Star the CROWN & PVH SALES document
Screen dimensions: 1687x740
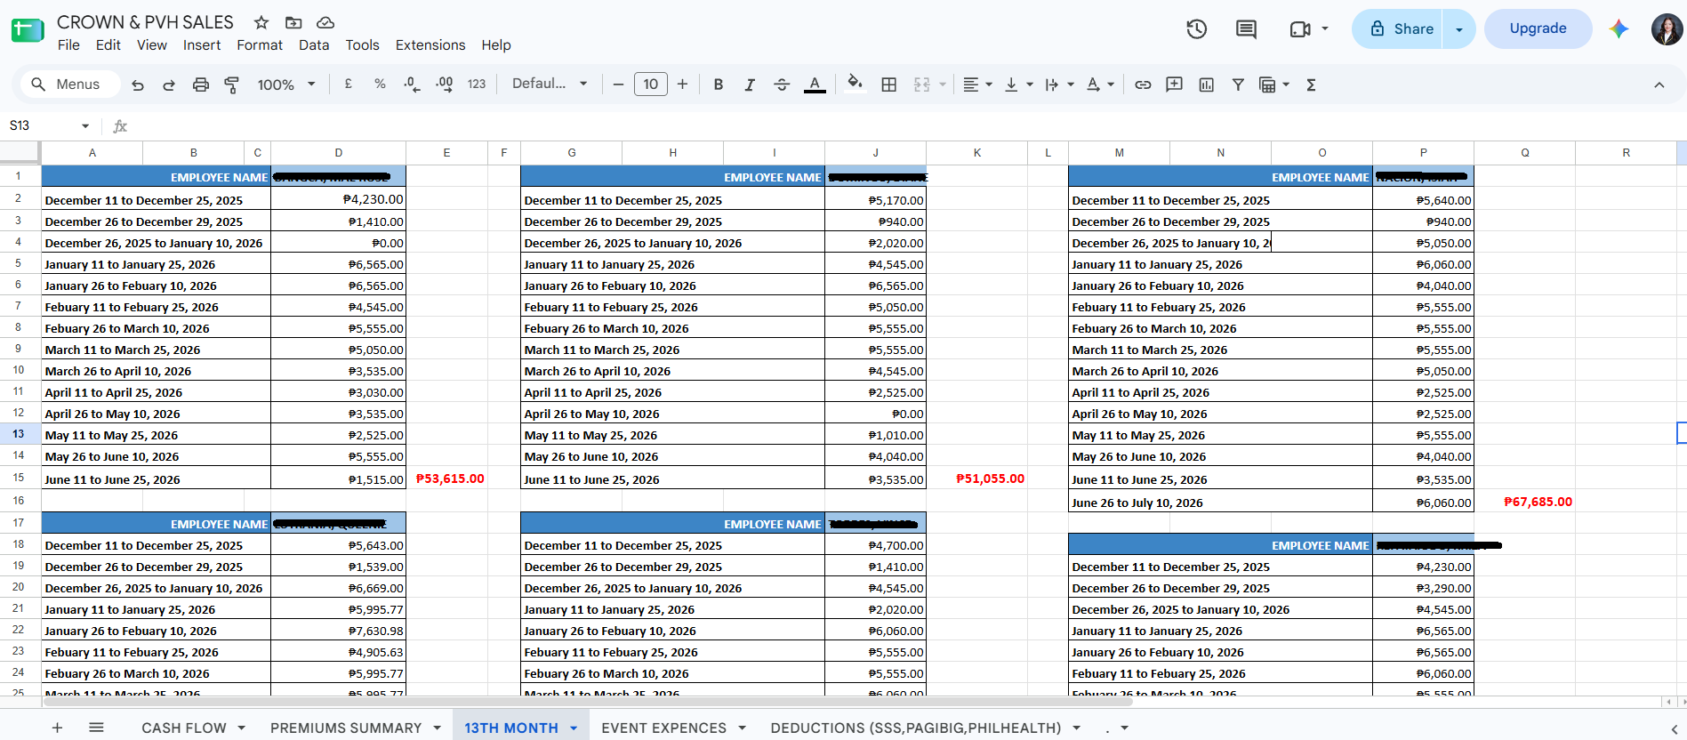(261, 22)
